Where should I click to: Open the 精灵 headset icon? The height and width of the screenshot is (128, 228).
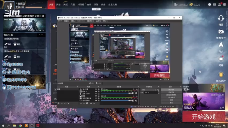click(x=221, y=18)
